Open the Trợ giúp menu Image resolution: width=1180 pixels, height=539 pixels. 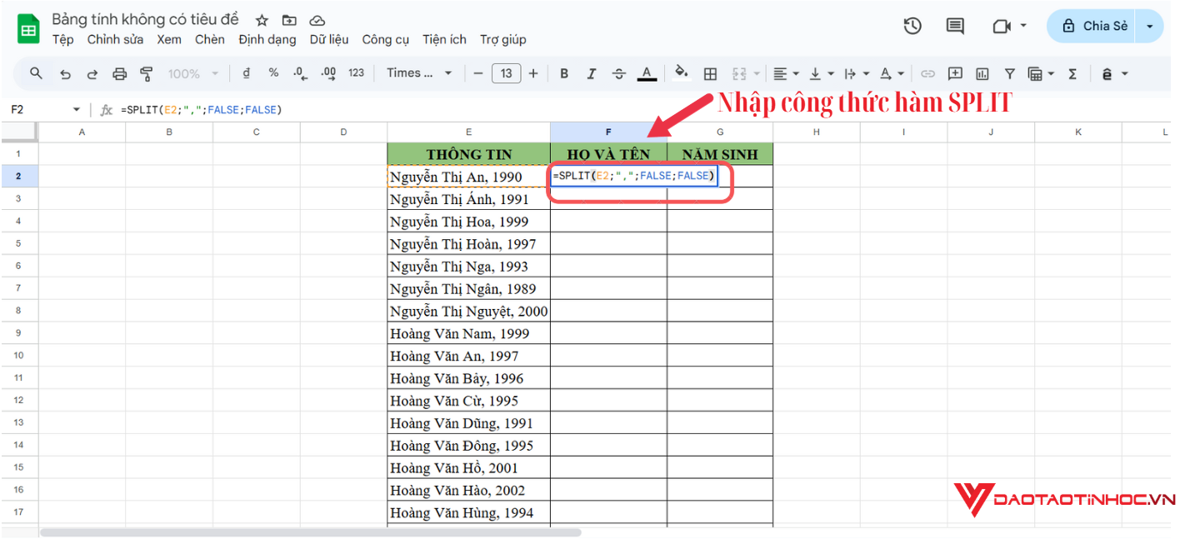pos(503,39)
